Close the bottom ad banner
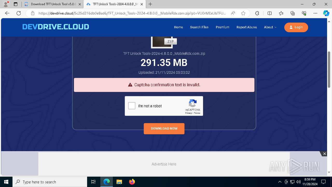This screenshot has width=332, height=187. [324, 154]
